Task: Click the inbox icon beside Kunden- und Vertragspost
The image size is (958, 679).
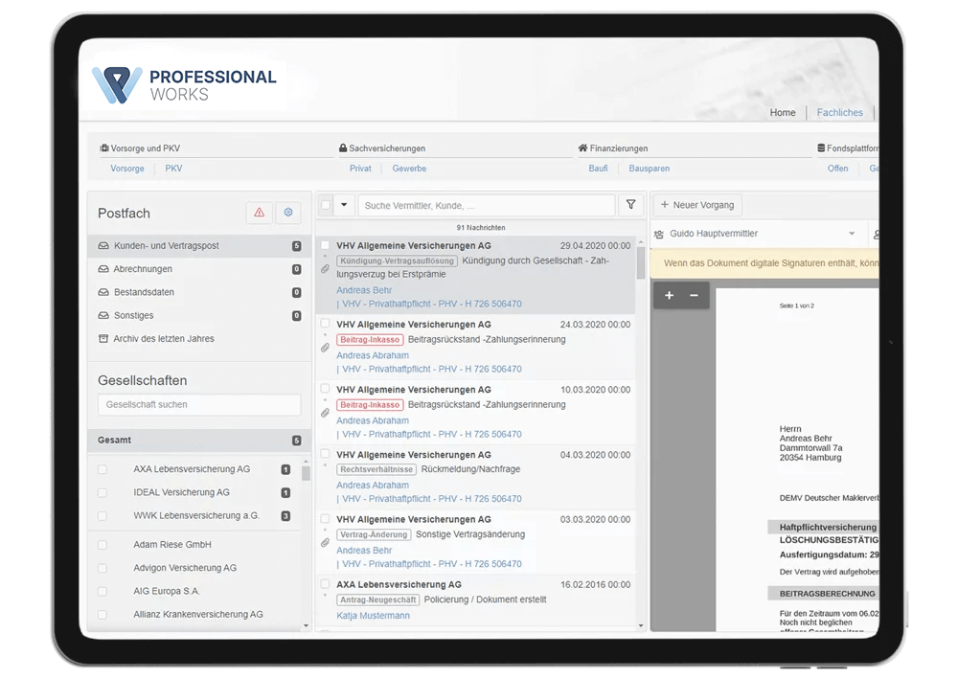Action: pyautogui.click(x=103, y=245)
